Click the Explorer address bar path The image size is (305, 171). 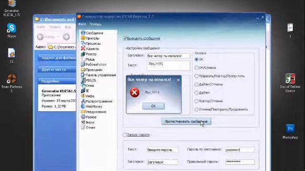click(x=62, y=47)
